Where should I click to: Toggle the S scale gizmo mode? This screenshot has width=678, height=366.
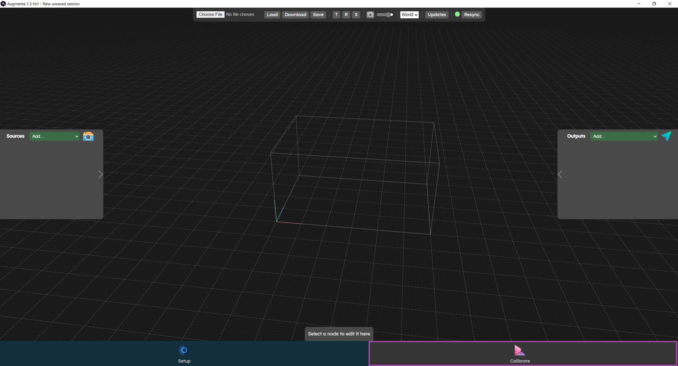[x=356, y=15]
